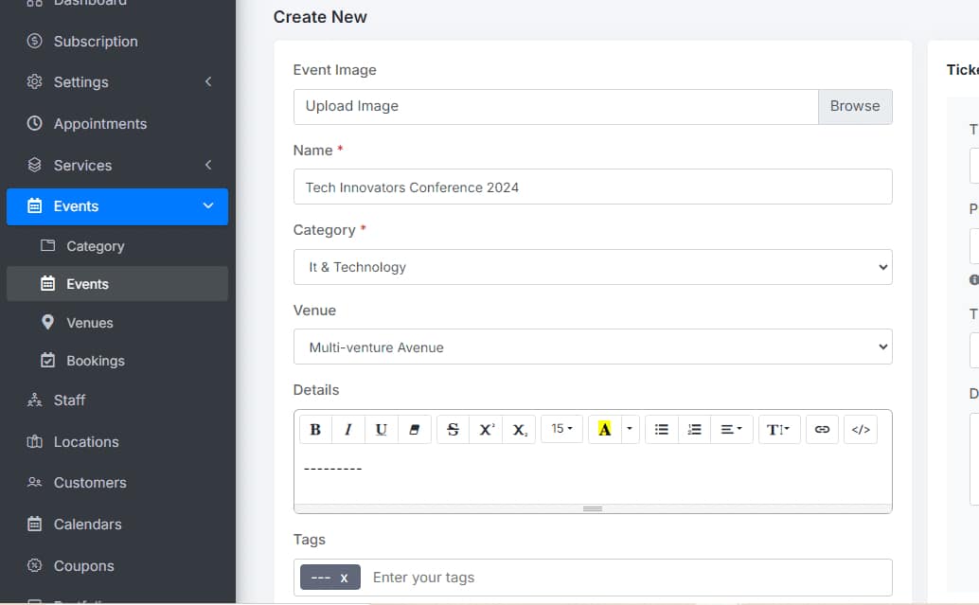Apply strikethrough formatting
Viewport: 979px width, 605px height.
(453, 429)
